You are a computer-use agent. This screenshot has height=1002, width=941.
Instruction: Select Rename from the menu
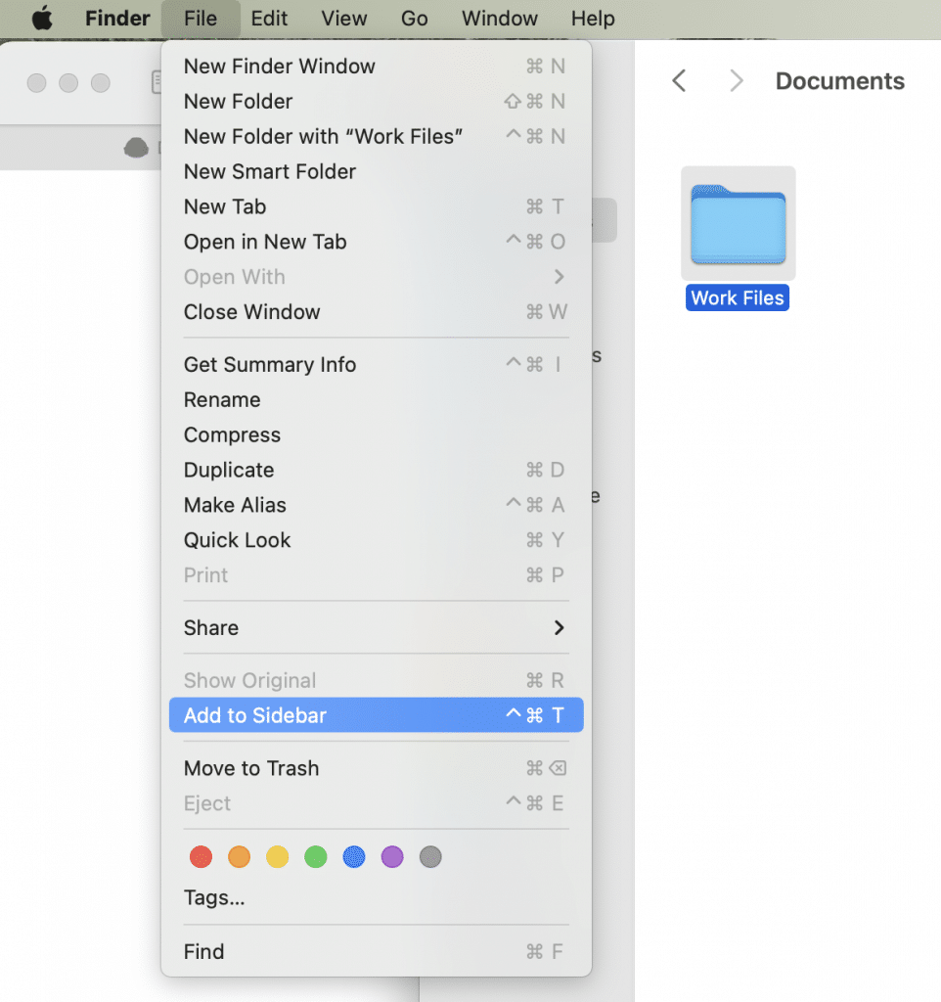coord(222,399)
